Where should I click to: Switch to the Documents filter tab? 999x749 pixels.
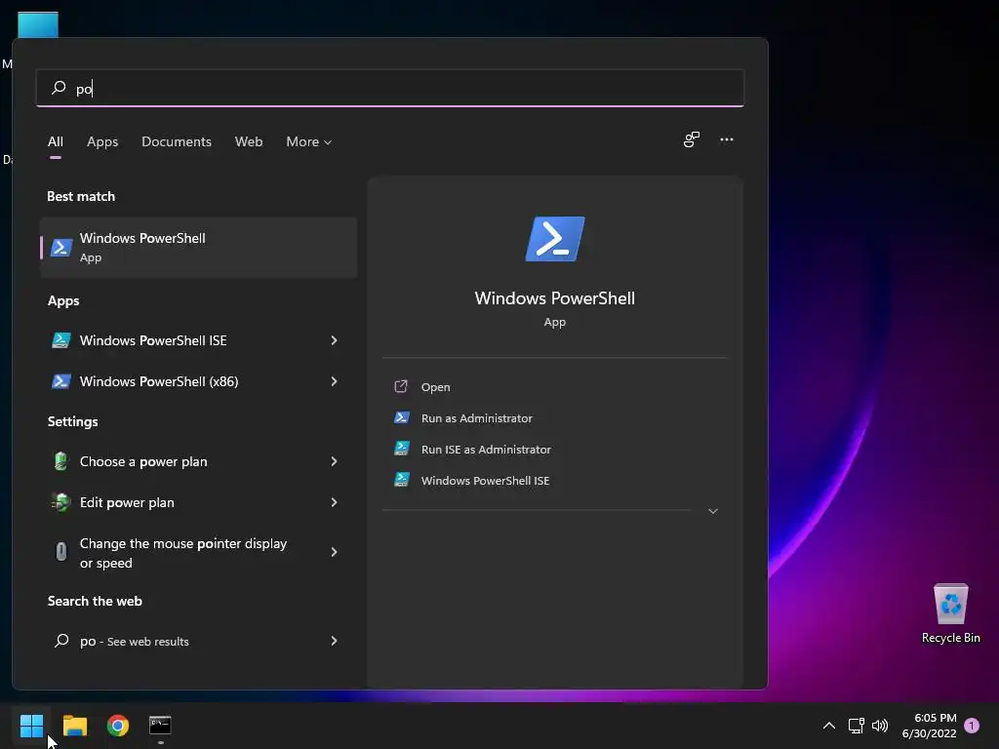(177, 141)
